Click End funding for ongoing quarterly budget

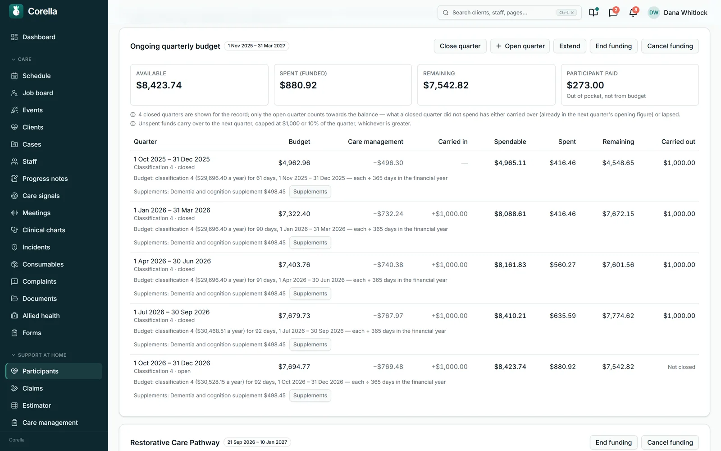613,46
